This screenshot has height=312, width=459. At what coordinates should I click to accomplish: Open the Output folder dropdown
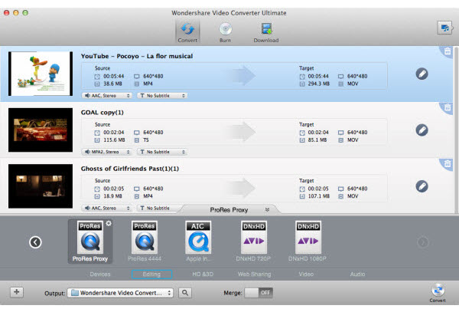[x=120, y=293]
